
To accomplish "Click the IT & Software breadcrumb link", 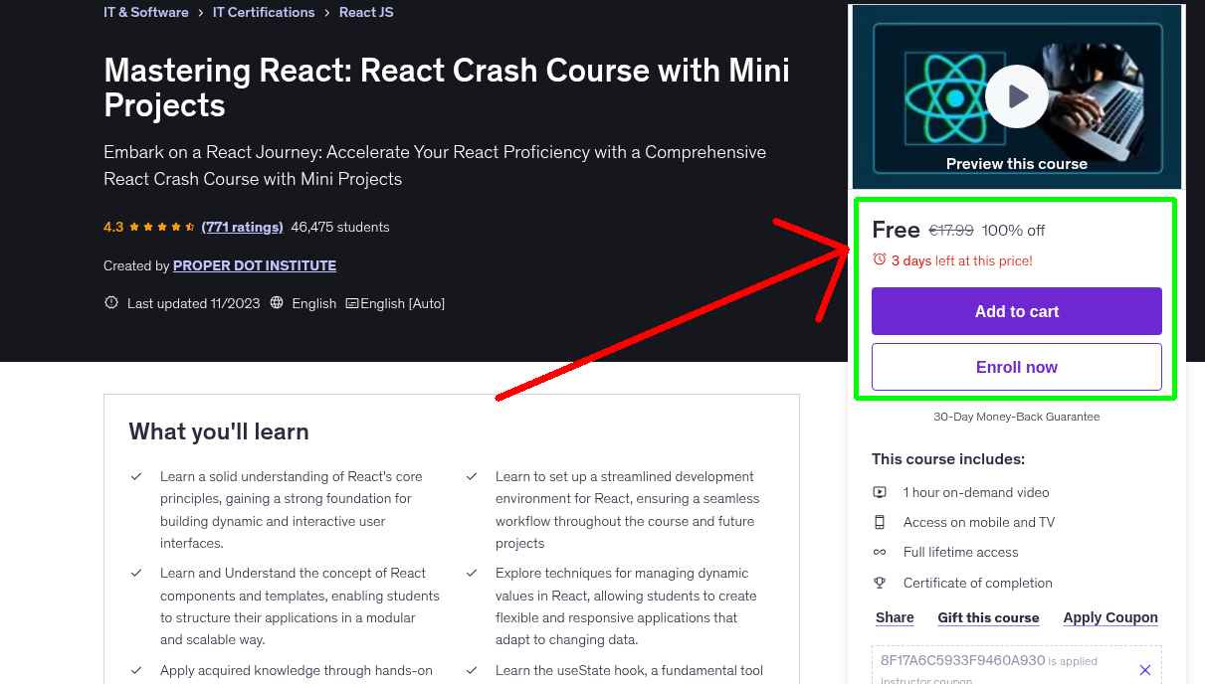I will tap(145, 12).
